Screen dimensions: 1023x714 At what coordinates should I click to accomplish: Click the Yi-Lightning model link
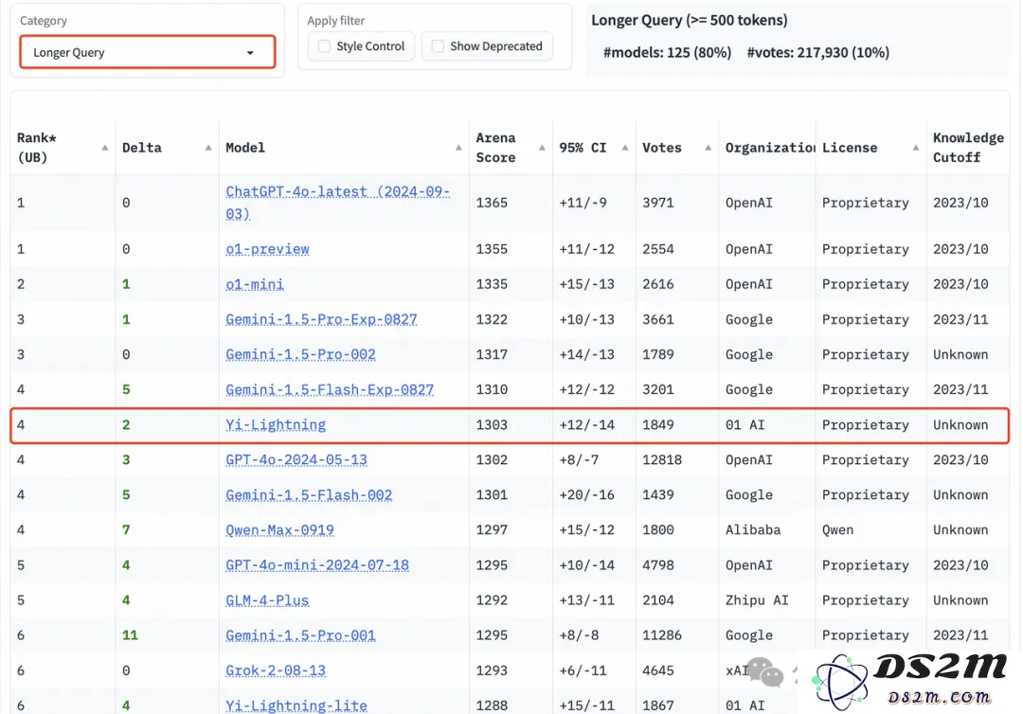click(276, 425)
